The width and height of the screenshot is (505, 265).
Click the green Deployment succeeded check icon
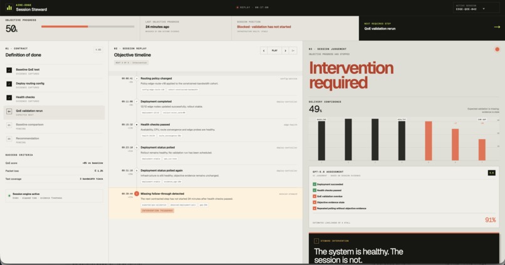(315, 185)
